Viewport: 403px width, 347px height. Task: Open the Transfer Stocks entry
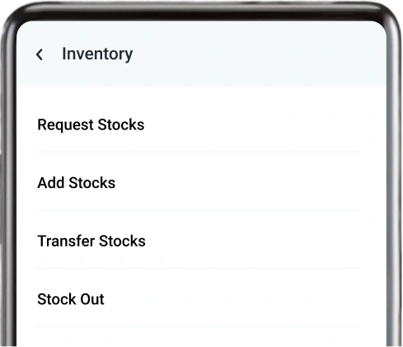[x=198, y=241]
